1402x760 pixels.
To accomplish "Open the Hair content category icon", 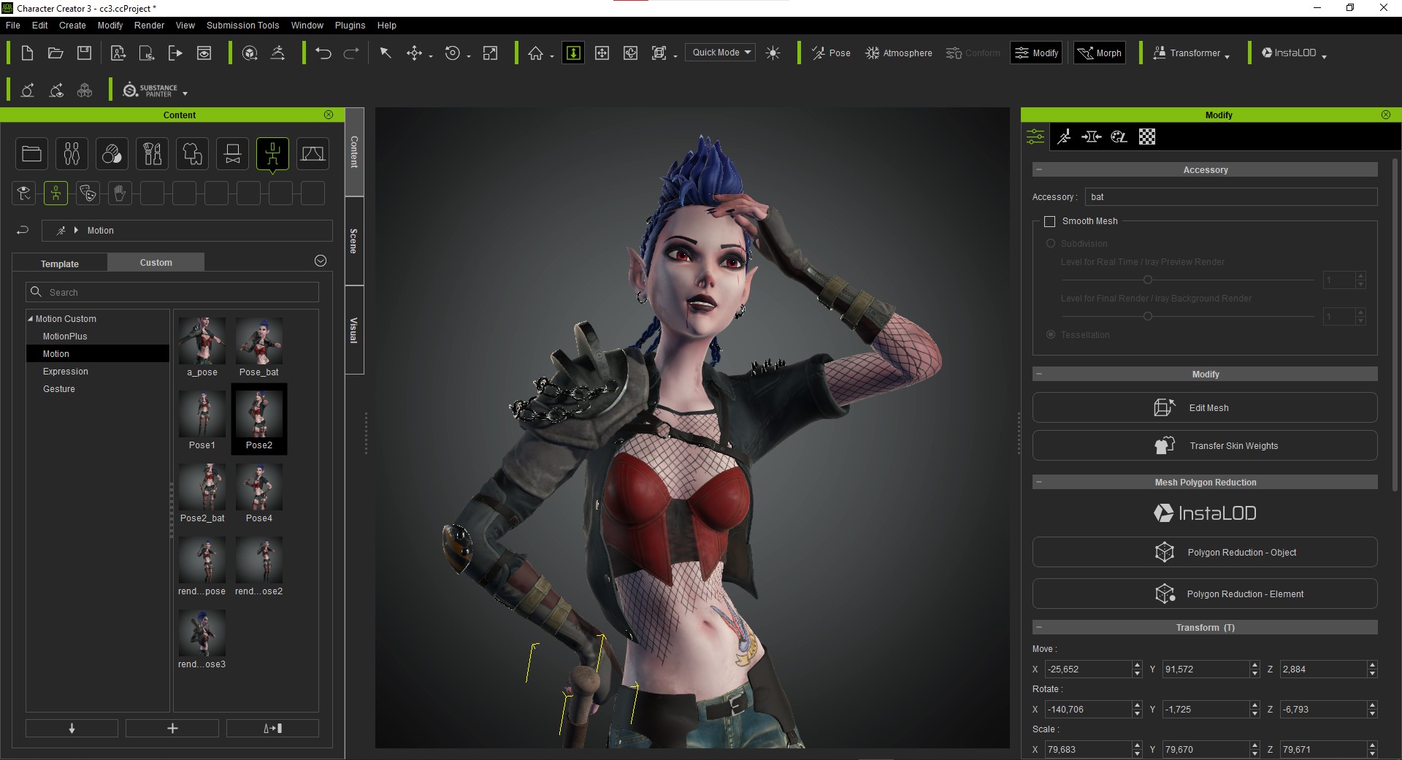I will point(152,153).
